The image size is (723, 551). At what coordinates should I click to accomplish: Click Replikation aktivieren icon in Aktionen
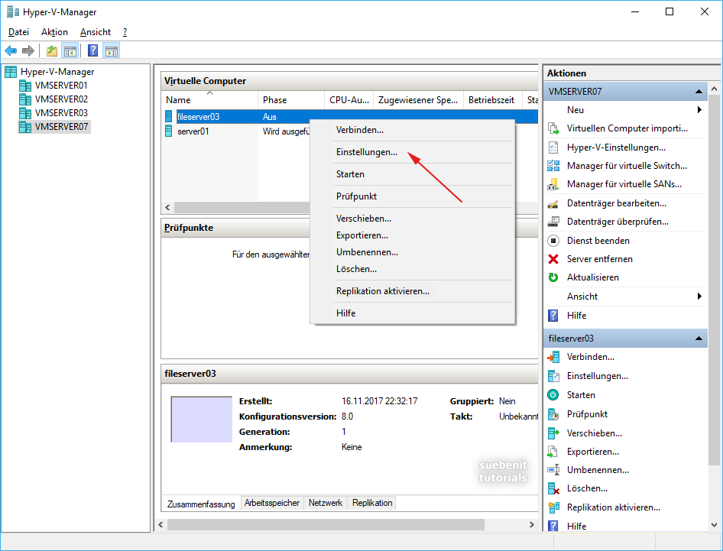point(553,507)
